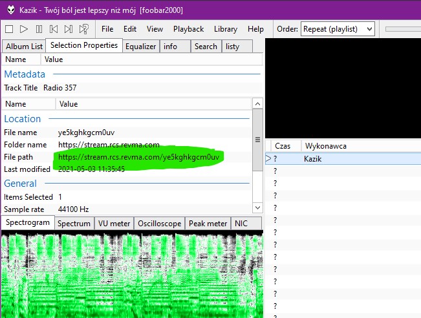Click the properties list scrollbar thumb
Screen dimensions: 421x318
click(x=258, y=140)
